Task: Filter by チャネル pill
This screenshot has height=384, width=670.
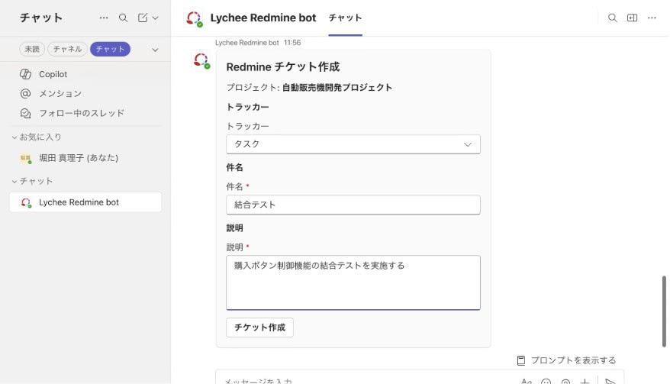Action: pyautogui.click(x=67, y=49)
